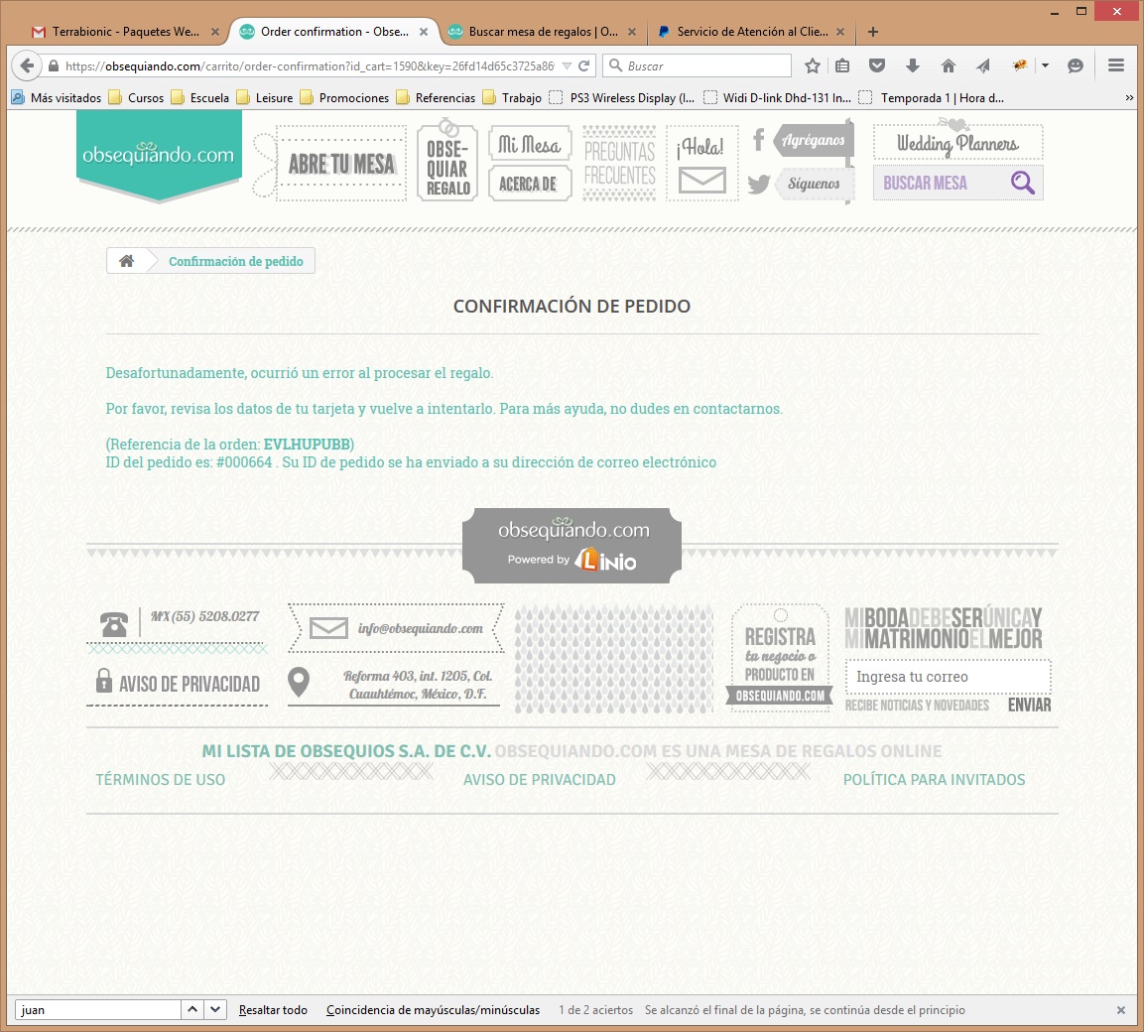Open the Wedding Planners link

[x=957, y=142]
